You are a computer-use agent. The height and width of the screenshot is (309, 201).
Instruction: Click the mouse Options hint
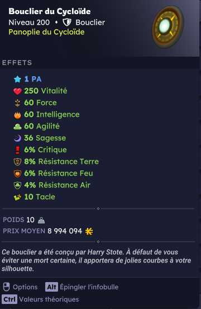coord(21,287)
